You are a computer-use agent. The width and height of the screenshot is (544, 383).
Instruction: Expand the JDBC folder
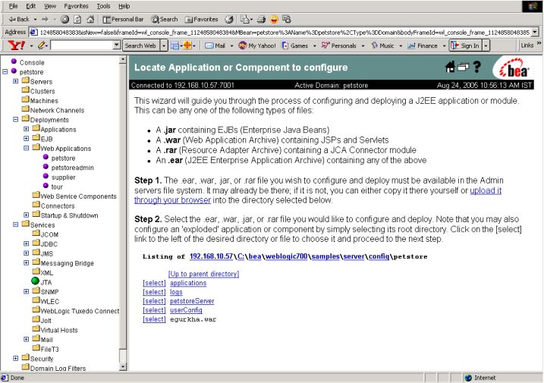point(26,243)
